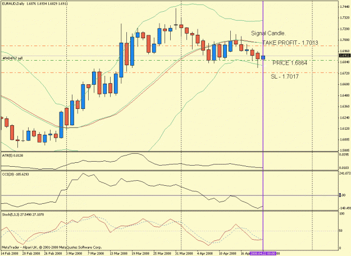Click the 1.6840 price axis value
351x256 pixels.
[x=344, y=62]
